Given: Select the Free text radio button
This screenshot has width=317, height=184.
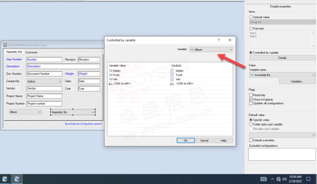Looking at the screenshot, I should (x=251, y=29).
